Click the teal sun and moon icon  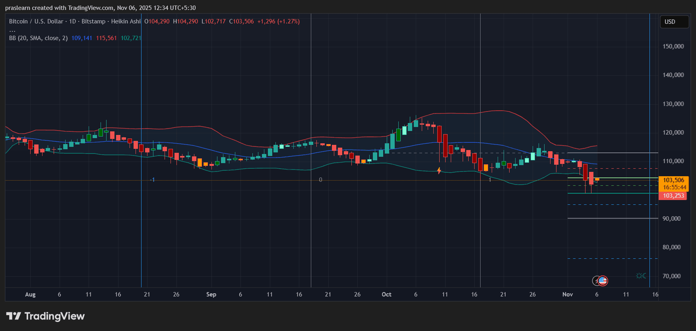click(641, 276)
